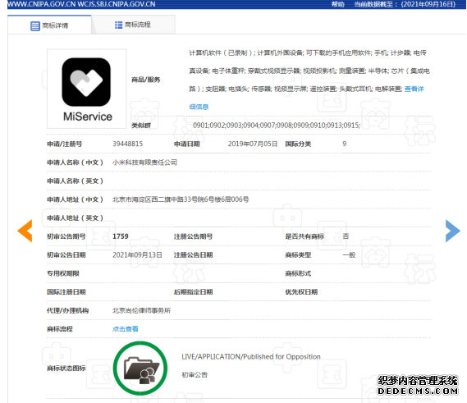Click trademark type value 一般
467x403 pixels.
pos(349,255)
